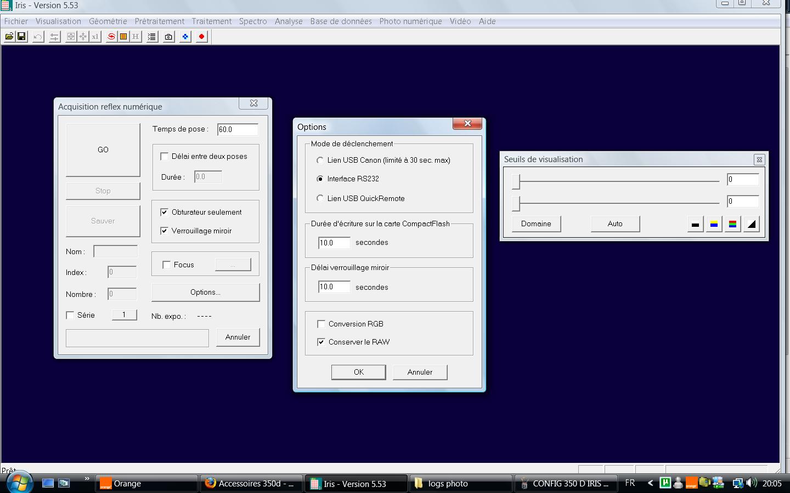Click the GO acquisition button

coord(103,150)
